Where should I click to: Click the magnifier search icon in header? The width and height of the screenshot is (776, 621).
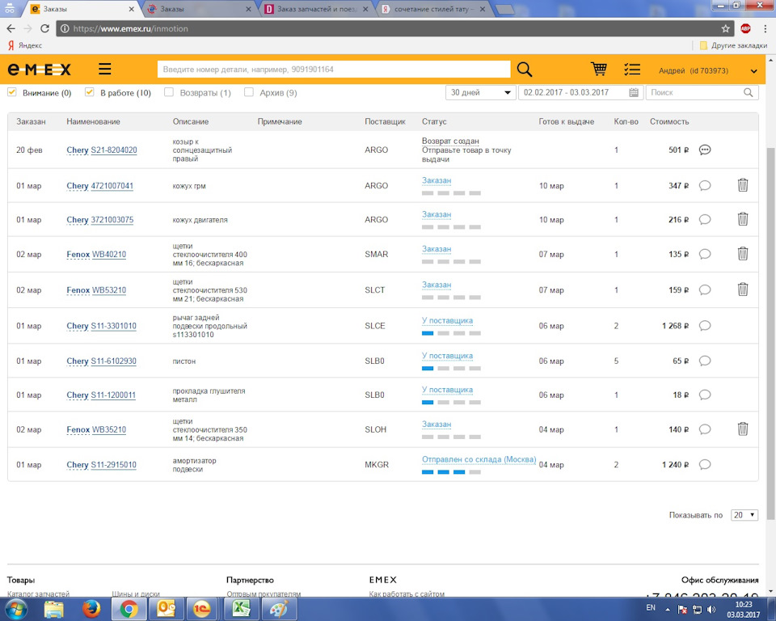coord(524,70)
